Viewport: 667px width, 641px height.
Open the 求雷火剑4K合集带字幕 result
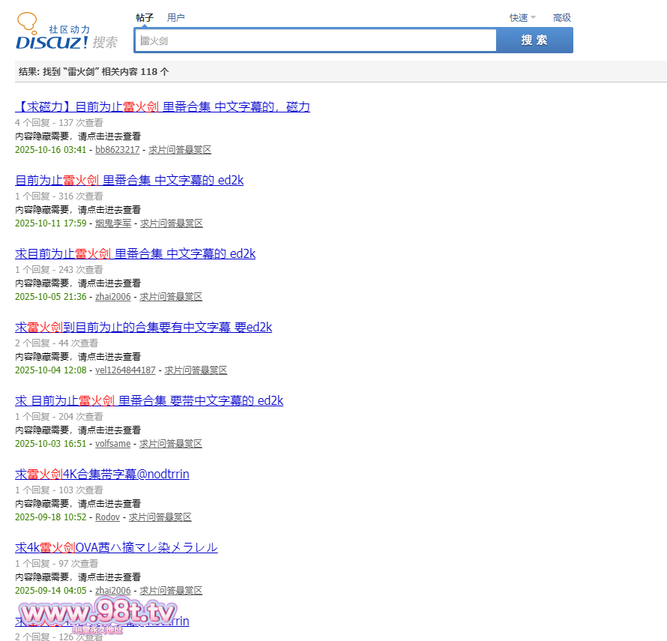[102, 475]
